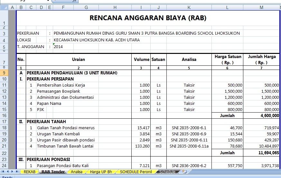Open the Schedule sheet tab
The height and width of the screenshot is (178, 281).
pyautogui.click(x=167, y=172)
